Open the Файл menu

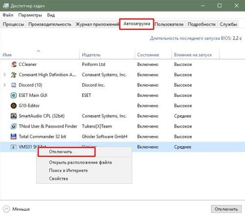8,15
